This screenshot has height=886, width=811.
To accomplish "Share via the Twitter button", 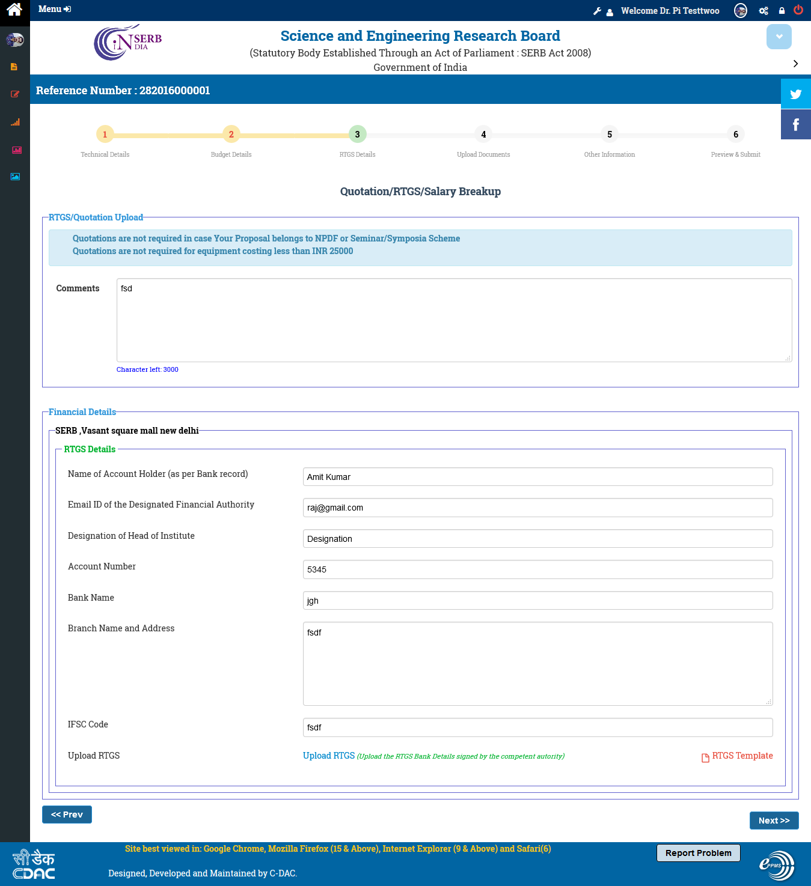I will pos(795,94).
